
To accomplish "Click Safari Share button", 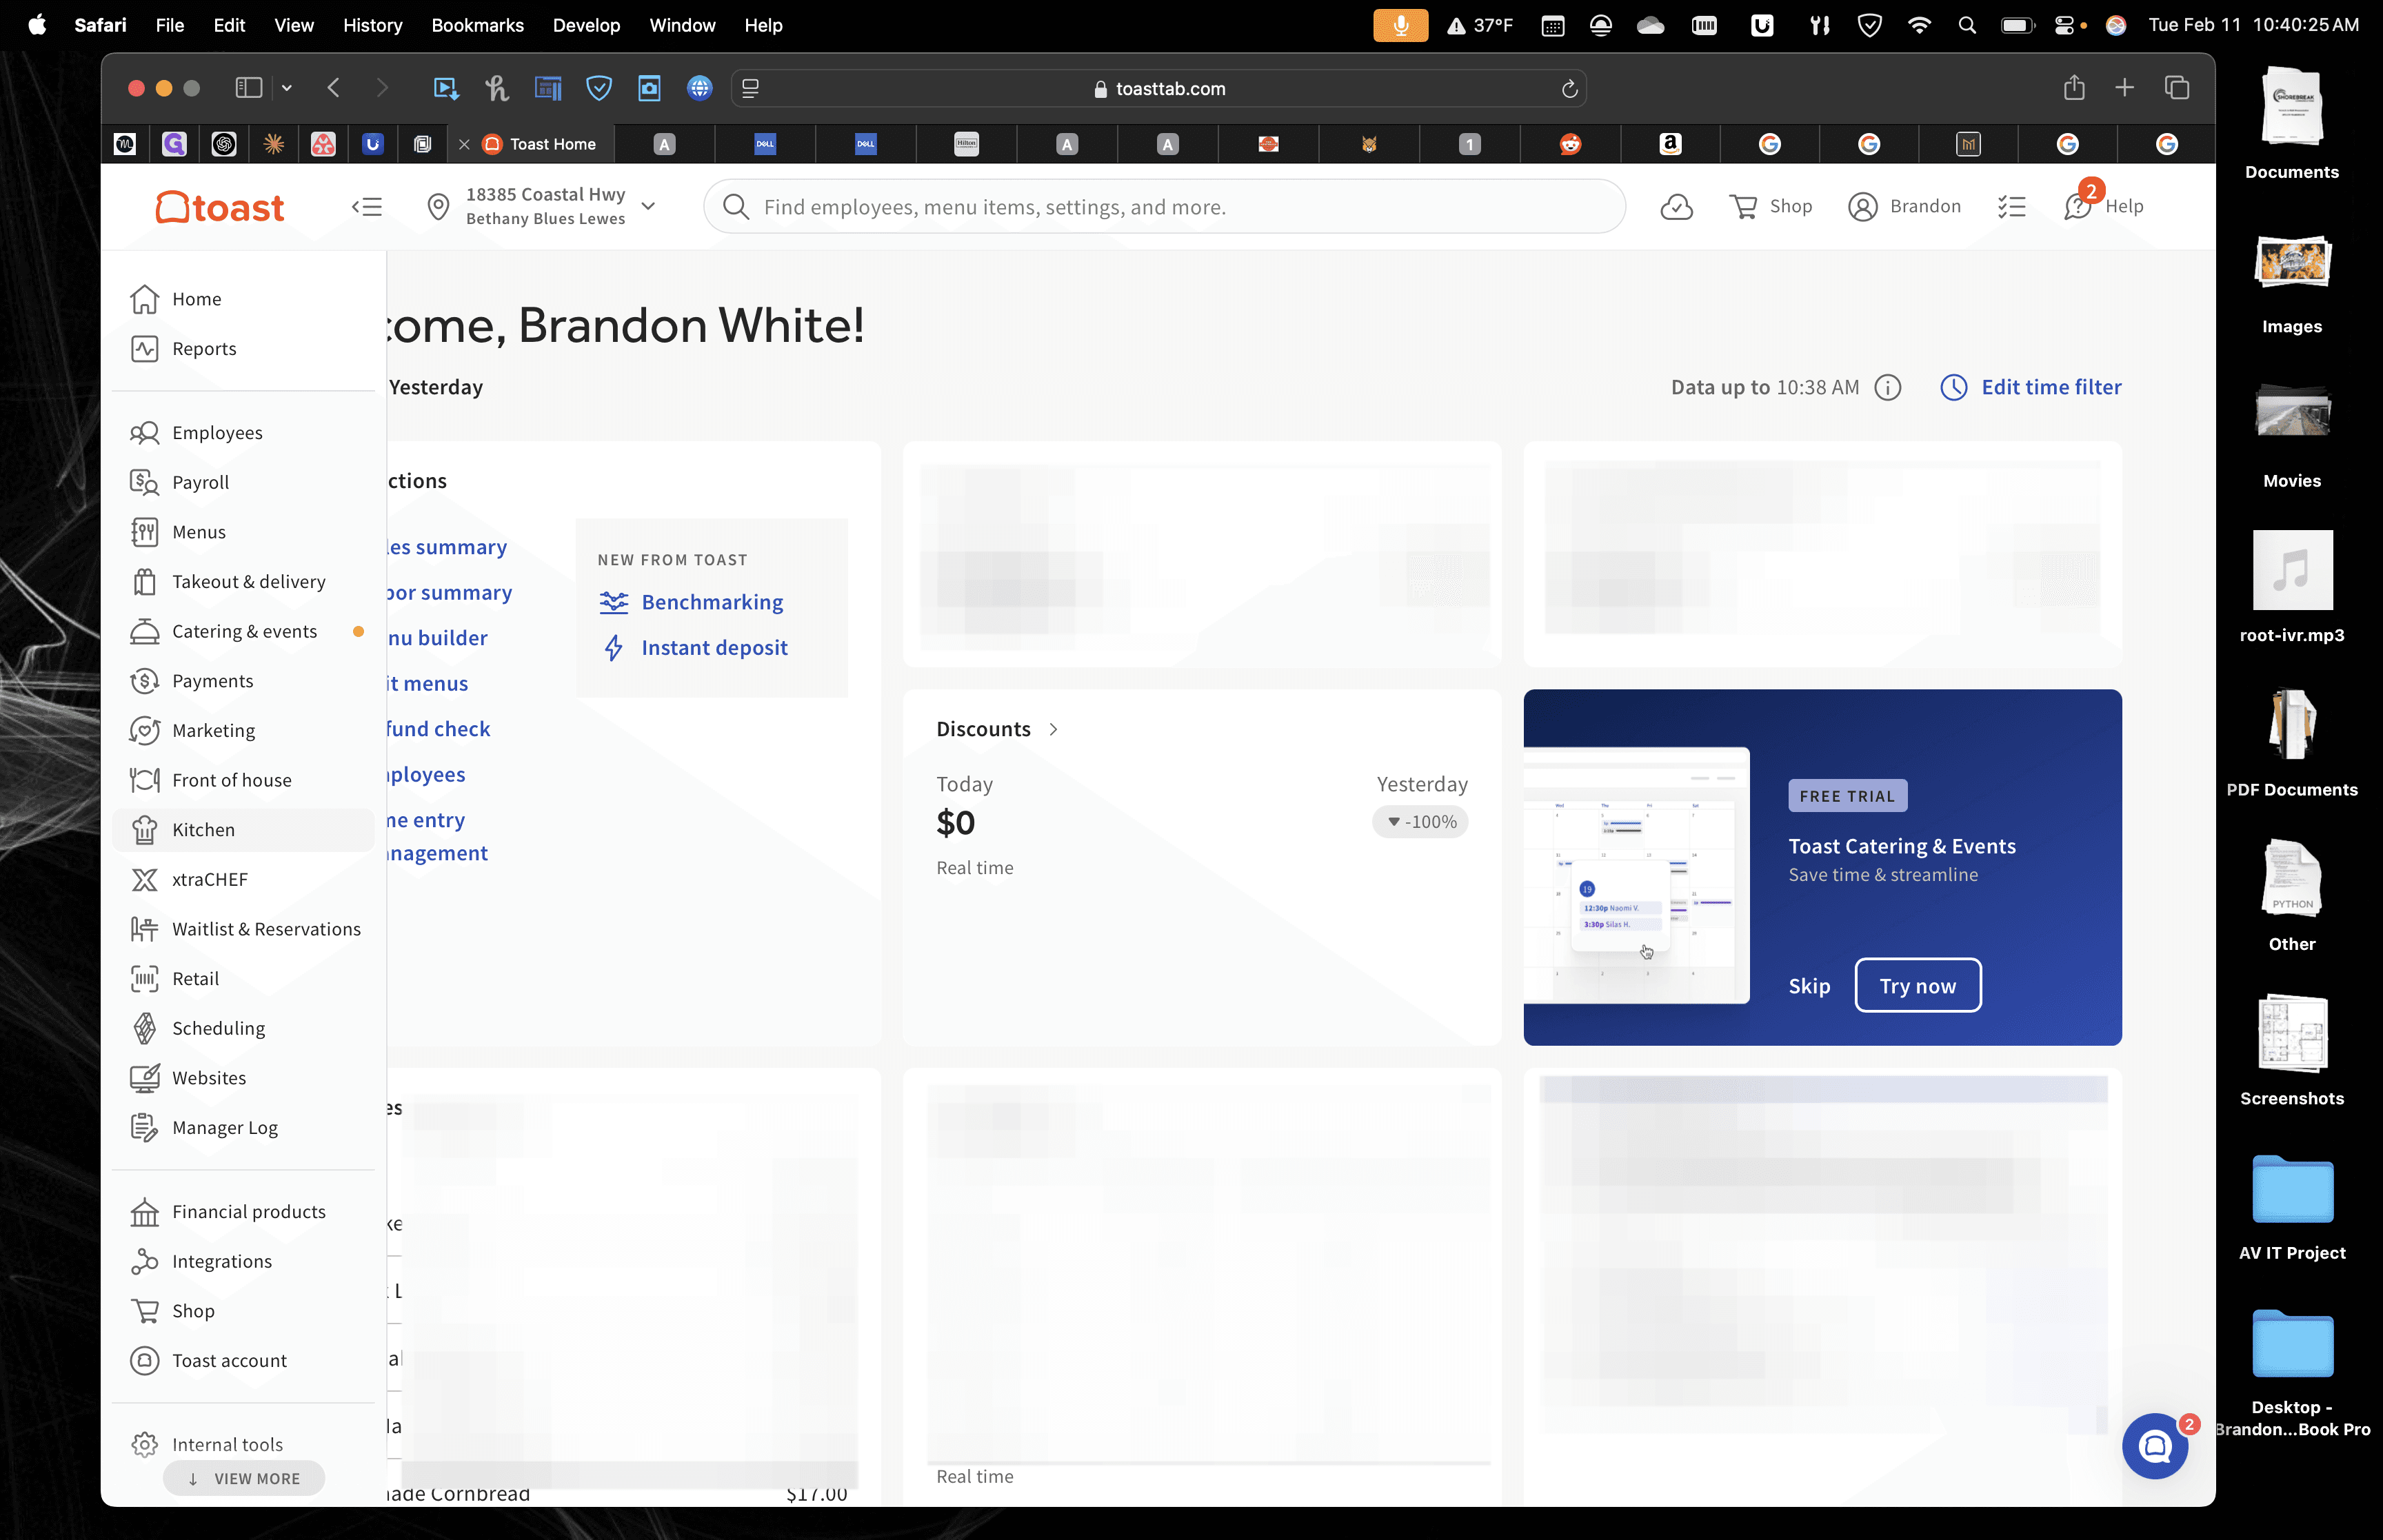I will (x=2074, y=88).
